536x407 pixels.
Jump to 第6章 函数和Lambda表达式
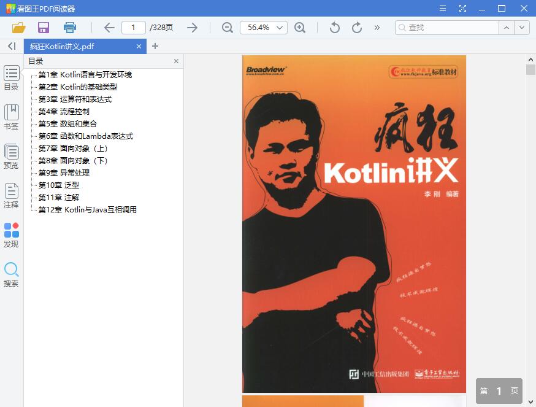[x=85, y=136]
